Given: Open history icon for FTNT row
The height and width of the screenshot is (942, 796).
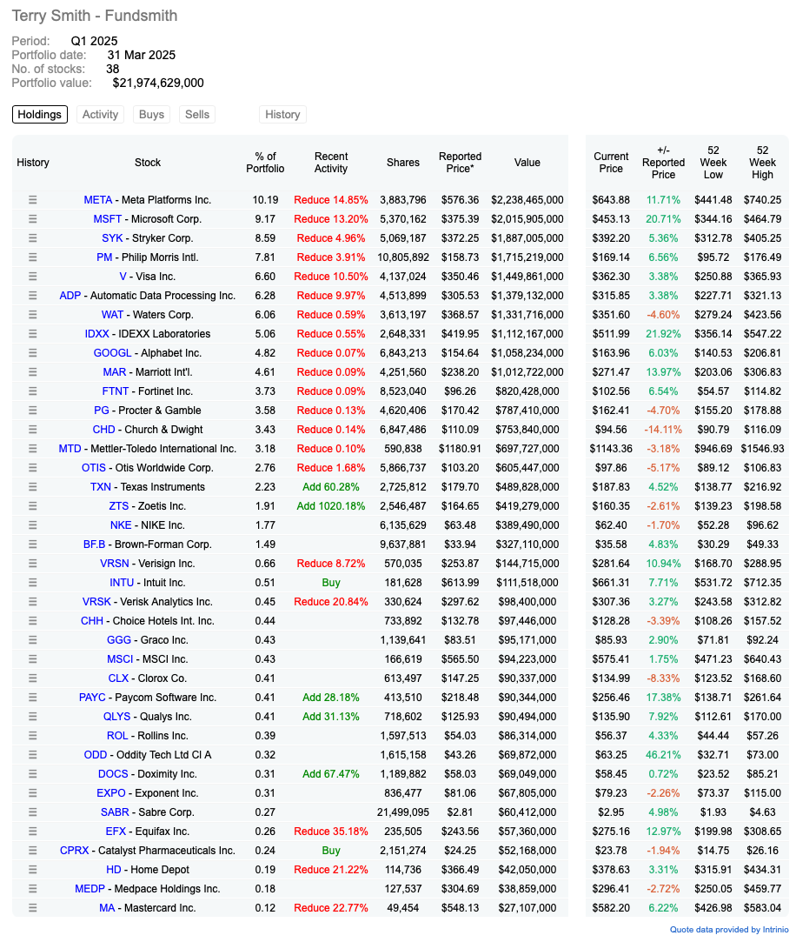Looking at the screenshot, I should pos(32,391).
